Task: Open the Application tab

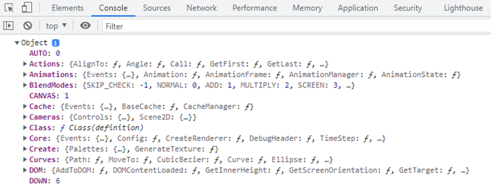Action: [357, 8]
